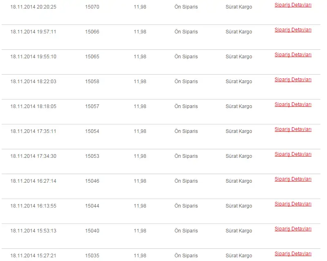327x261 pixels.
Task: Open Sipariş Detayları for order 15044
Action: pyautogui.click(x=293, y=204)
